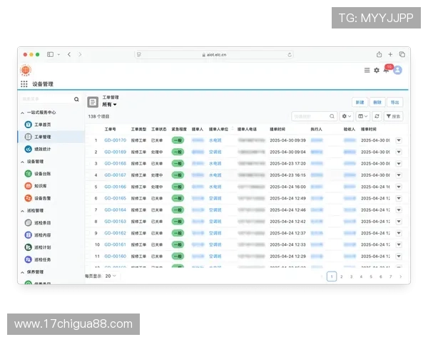Click the table refresh icon button
Viewport: 428px width, 342px height.
377,116
